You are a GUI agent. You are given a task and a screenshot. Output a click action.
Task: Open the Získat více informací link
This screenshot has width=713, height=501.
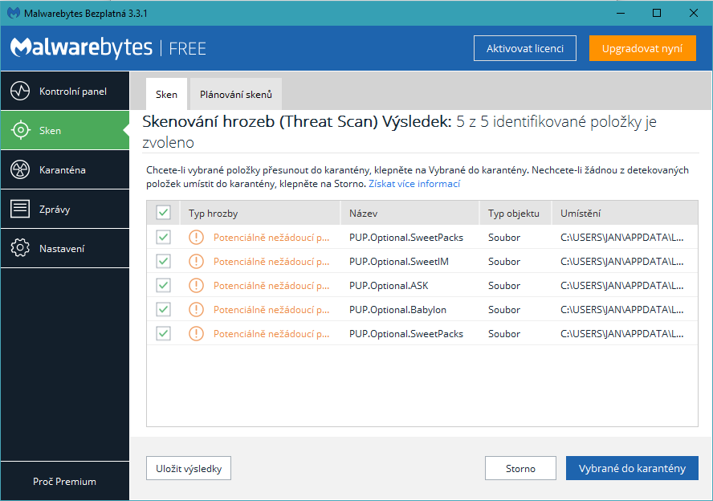click(x=414, y=184)
